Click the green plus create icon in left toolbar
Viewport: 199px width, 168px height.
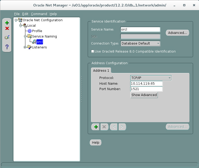click(7, 23)
